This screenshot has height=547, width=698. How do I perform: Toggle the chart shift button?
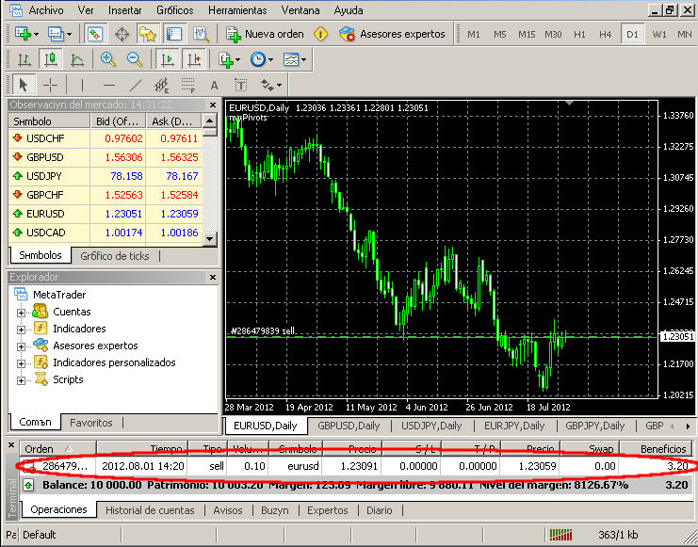click(x=194, y=59)
